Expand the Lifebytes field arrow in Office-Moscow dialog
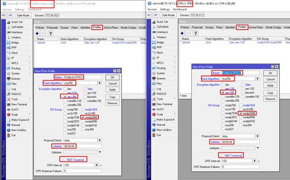This screenshot has height=180, width=290. point(100,152)
